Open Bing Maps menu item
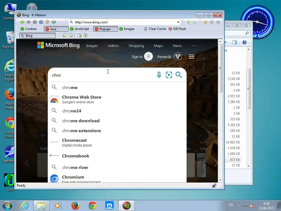The image size is (281, 211). click(158, 46)
